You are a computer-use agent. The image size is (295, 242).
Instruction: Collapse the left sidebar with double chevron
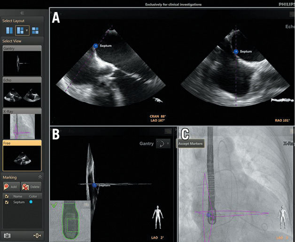click(22, 14)
